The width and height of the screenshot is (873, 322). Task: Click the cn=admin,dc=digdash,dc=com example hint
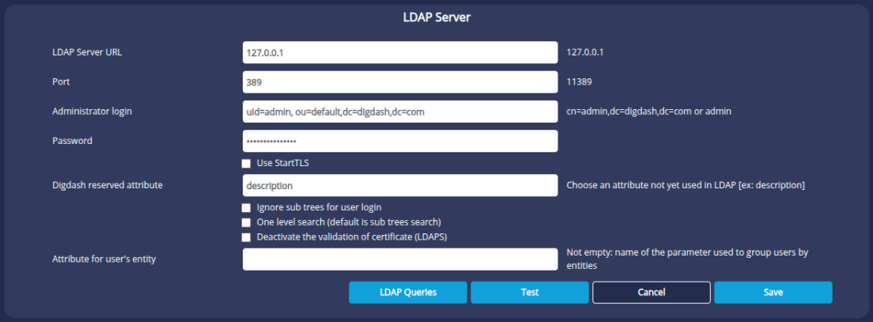[x=648, y=112]
